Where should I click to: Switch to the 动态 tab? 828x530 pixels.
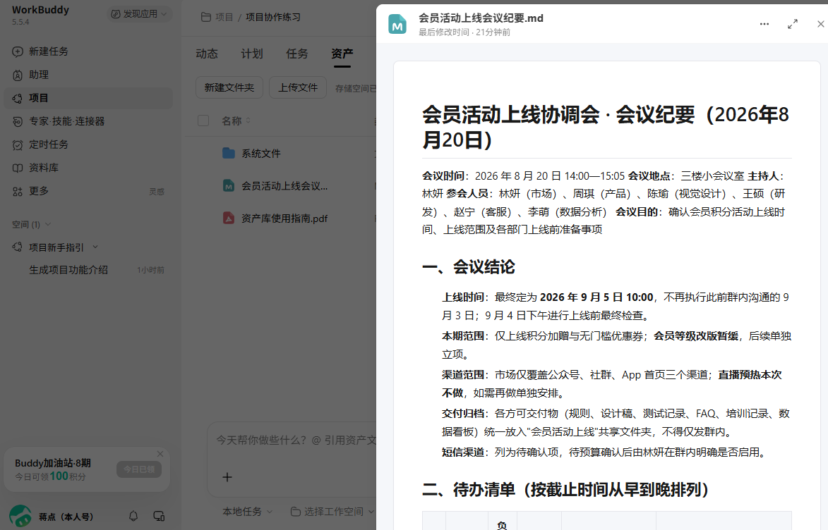[207, 54]
